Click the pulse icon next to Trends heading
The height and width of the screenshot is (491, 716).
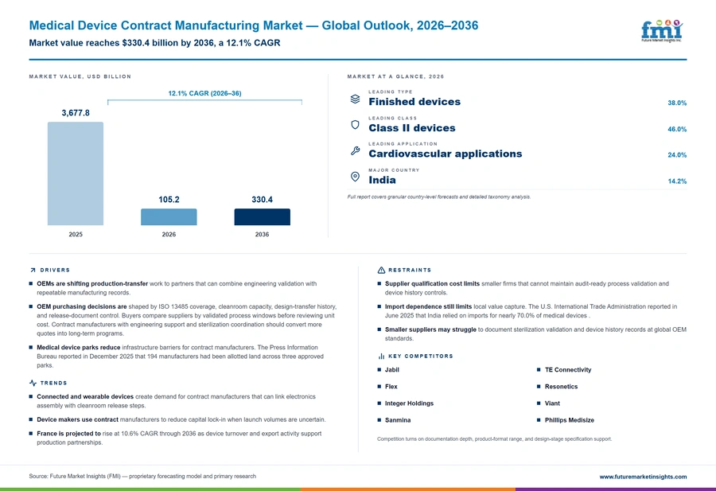33,383
